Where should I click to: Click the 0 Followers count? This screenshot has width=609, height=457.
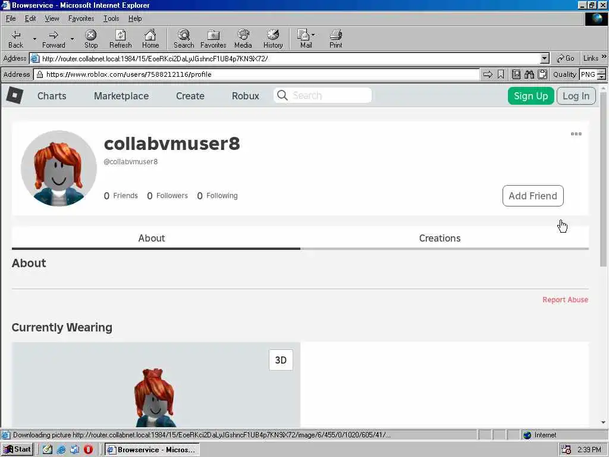[x=167, y=195]
